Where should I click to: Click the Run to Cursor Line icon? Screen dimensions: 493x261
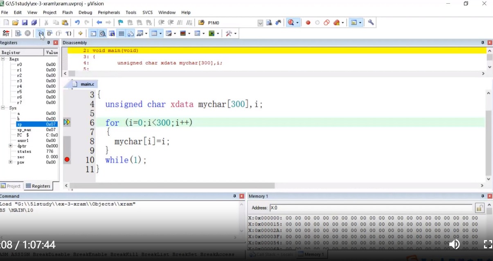point(69,34)
